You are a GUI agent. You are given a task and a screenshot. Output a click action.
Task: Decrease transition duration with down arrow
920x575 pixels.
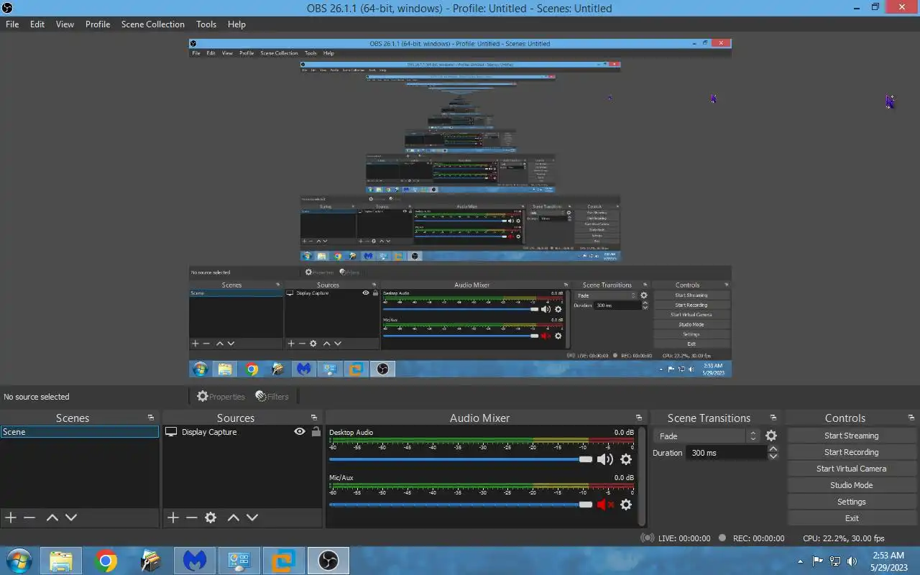tap(773, 456)
